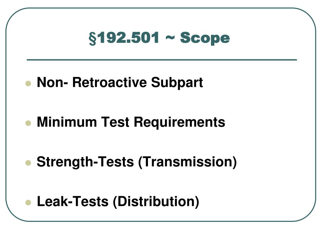Click bullet dot beside Non- Retroactive Subpart
This screenshot has width=321, height=240.
click(28, 83)
